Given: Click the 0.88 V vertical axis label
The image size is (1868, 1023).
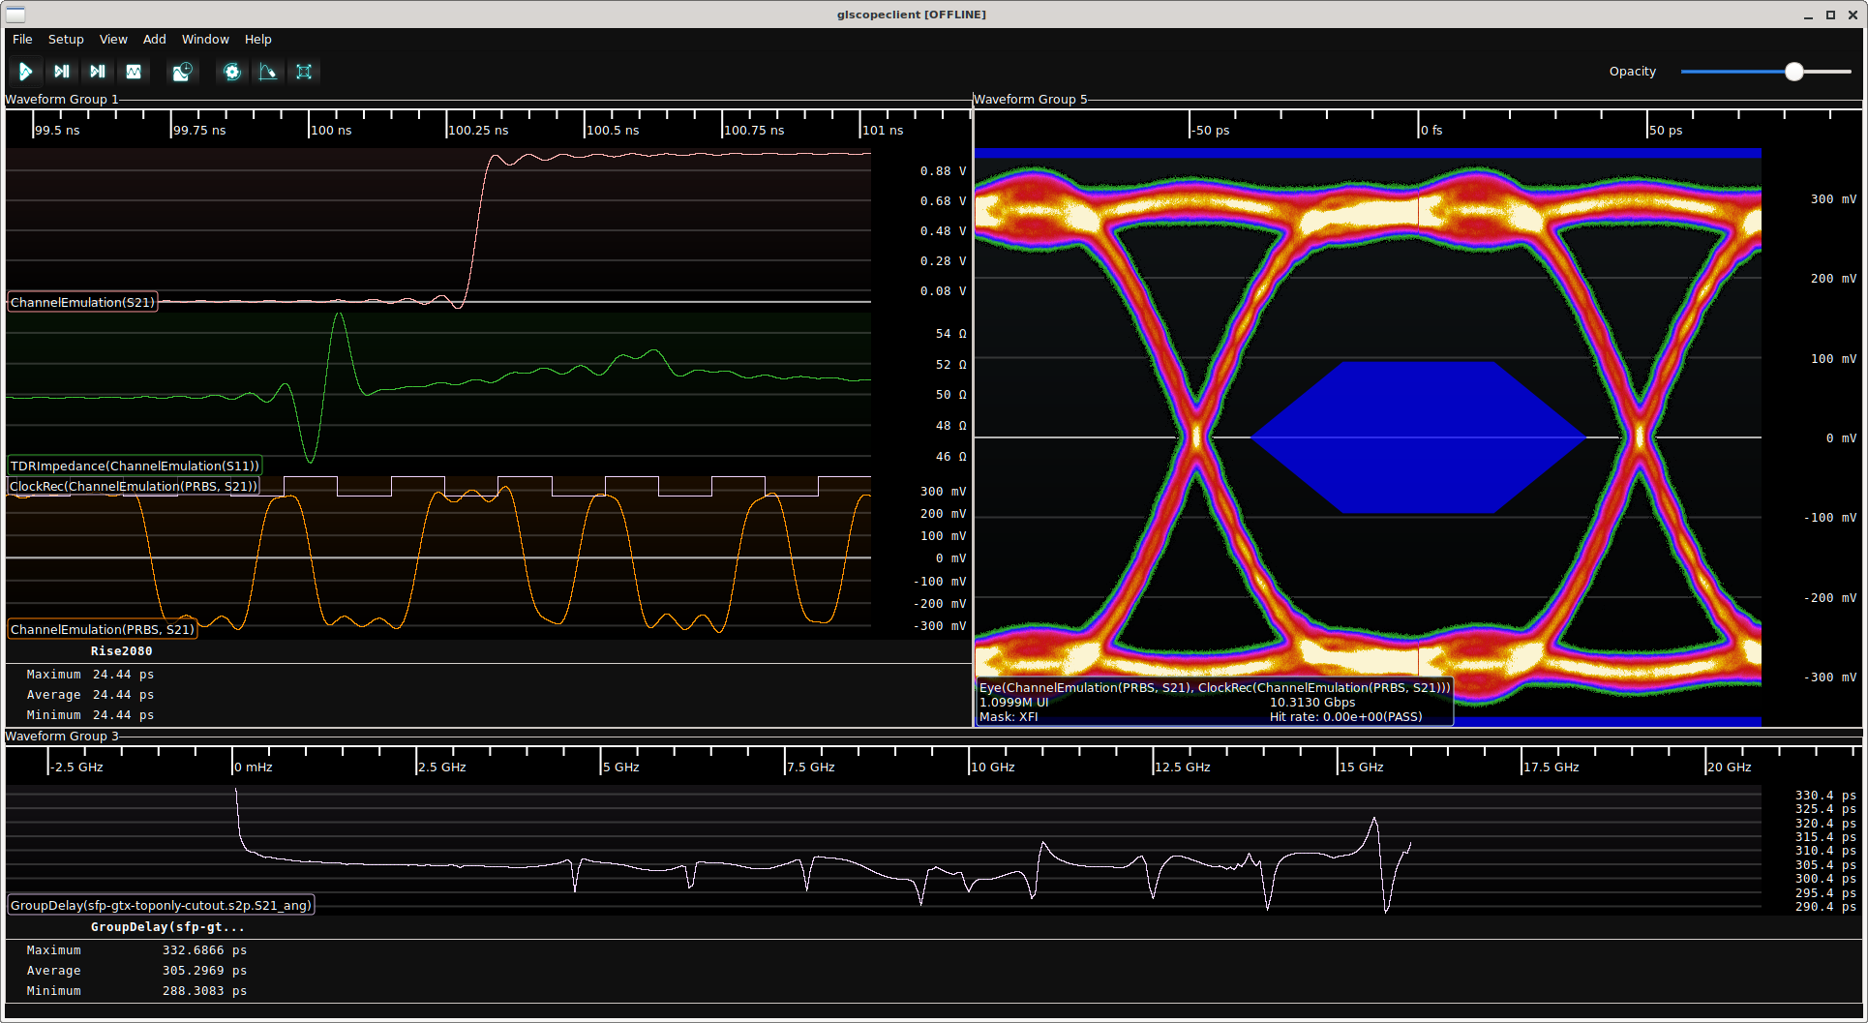Looking at the screenshot, I should pos(943,171).
